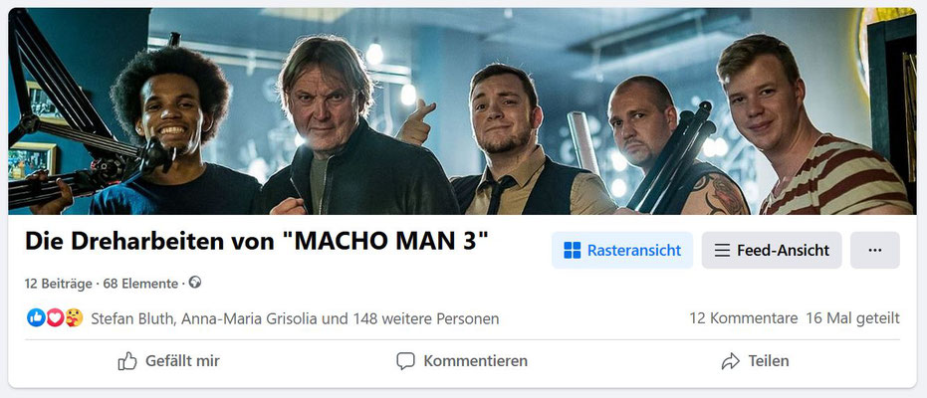
Task: Click the thumbs-up Gefällt mir icon
Action: pos(127,361)
